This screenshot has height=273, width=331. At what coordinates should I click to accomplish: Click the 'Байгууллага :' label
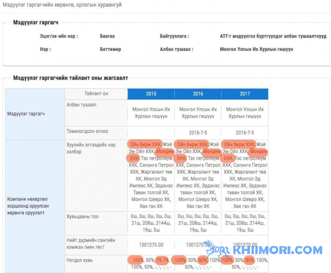[175, 36]
